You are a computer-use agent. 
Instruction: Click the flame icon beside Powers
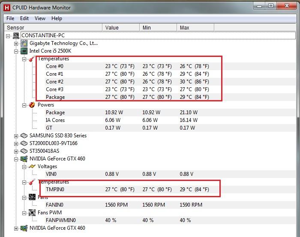pos(32,105)
